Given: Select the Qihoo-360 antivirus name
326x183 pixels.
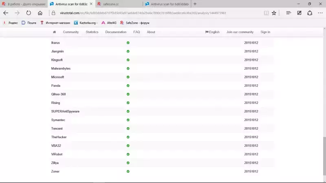Looking at the screenshot, I should (58, 94).
